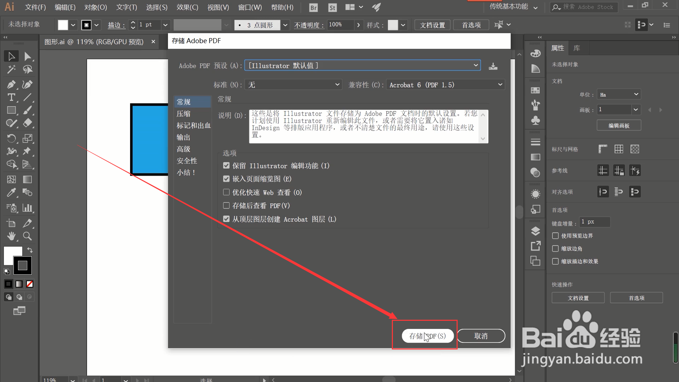The height and width of the screenshot is (382, 679).
Task: Select the Column Graph tool
Action: 28,208
